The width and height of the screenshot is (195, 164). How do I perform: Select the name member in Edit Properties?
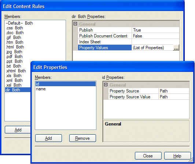tap(66, 89)
